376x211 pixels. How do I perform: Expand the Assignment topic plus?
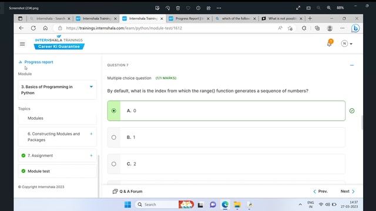point(91,155)
